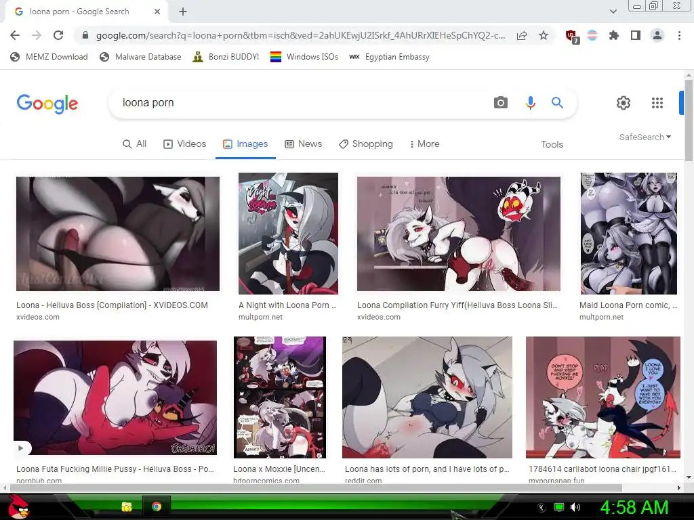Share this page using the share icon
The width and height of the screenshot is (694, 520).
[522, 35]
